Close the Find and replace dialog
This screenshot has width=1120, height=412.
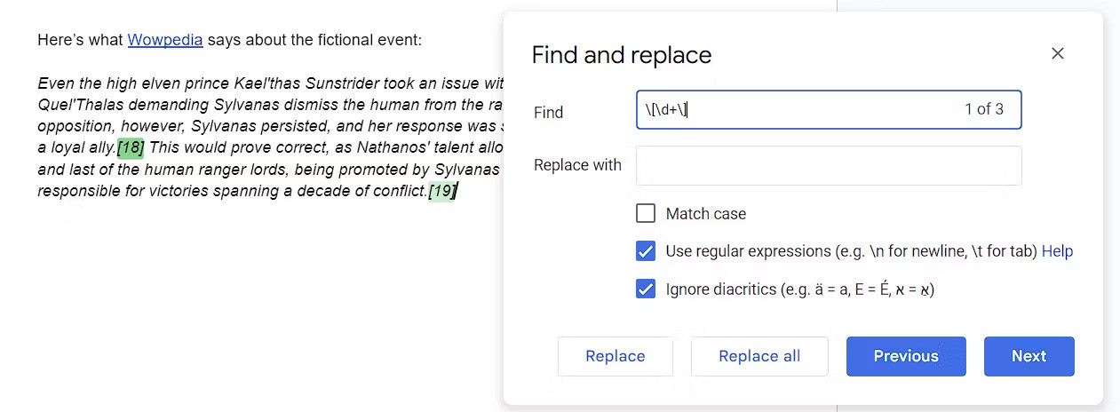click(x=1057, y=53)
